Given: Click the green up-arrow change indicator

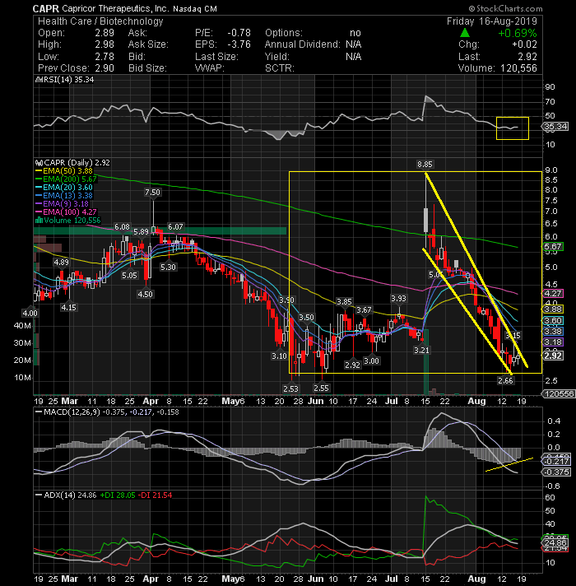Looking at the screenshot, I should tap(465, 33).
